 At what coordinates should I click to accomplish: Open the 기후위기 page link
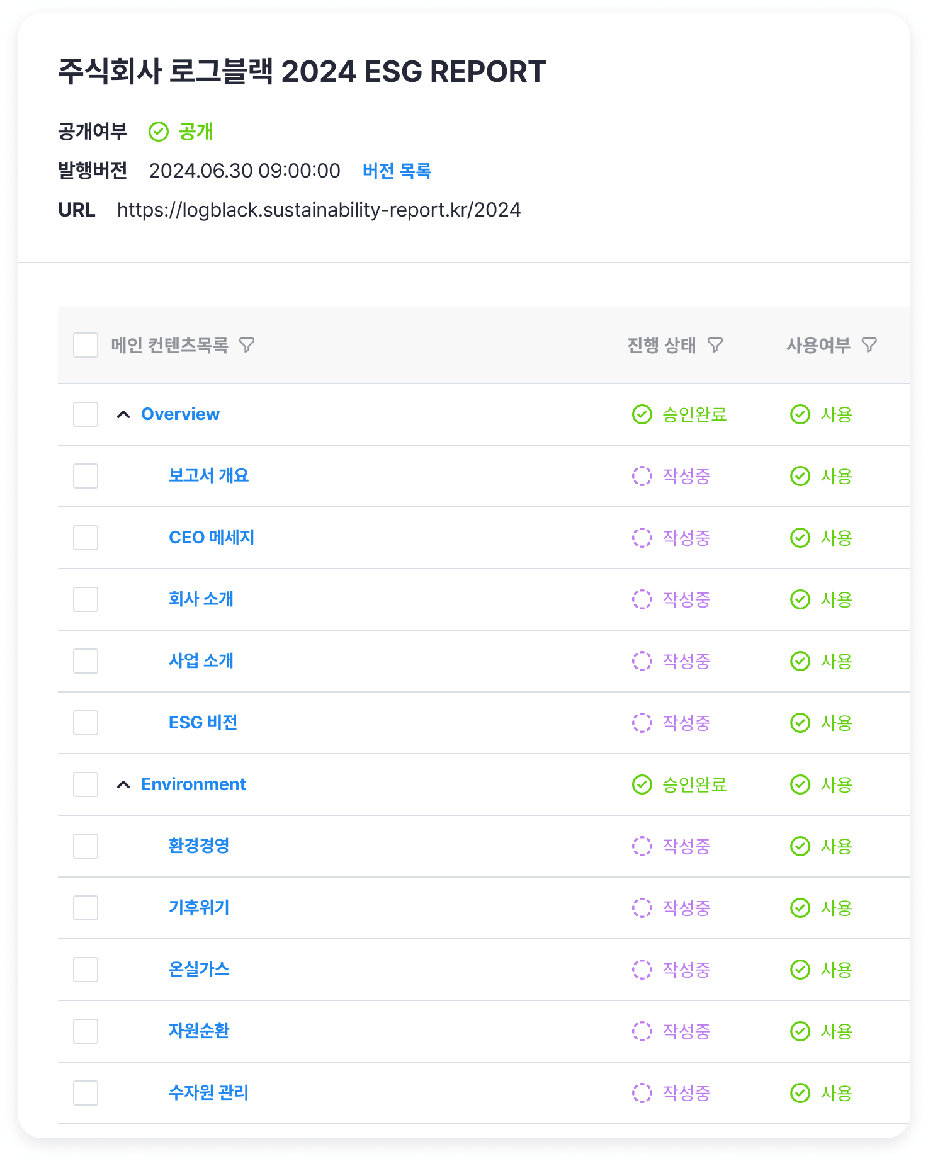tap(199, 907)
